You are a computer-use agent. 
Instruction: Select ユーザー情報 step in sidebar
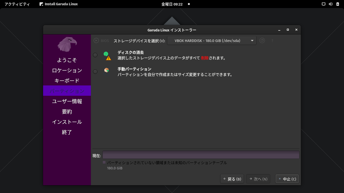tap(67, 101)
